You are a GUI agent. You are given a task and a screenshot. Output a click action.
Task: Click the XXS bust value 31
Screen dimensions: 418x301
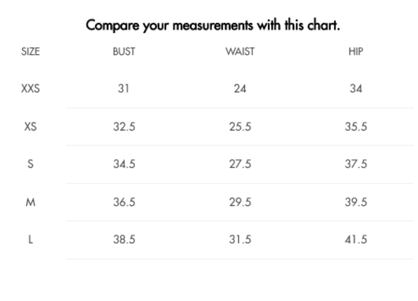tap(124, 89)
